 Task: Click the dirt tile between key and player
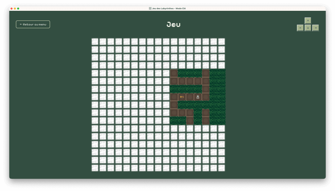click(x=190, y=97)
